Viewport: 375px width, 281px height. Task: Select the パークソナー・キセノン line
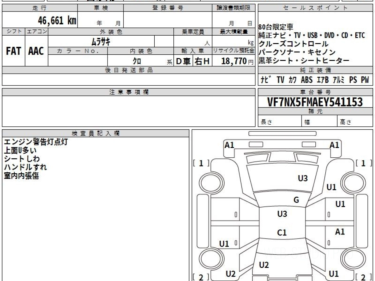pyautogui.click(x=297, y=52)
